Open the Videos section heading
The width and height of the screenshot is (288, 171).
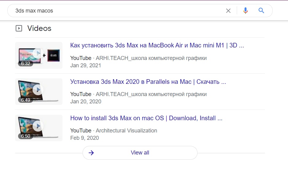coord(39,28)
